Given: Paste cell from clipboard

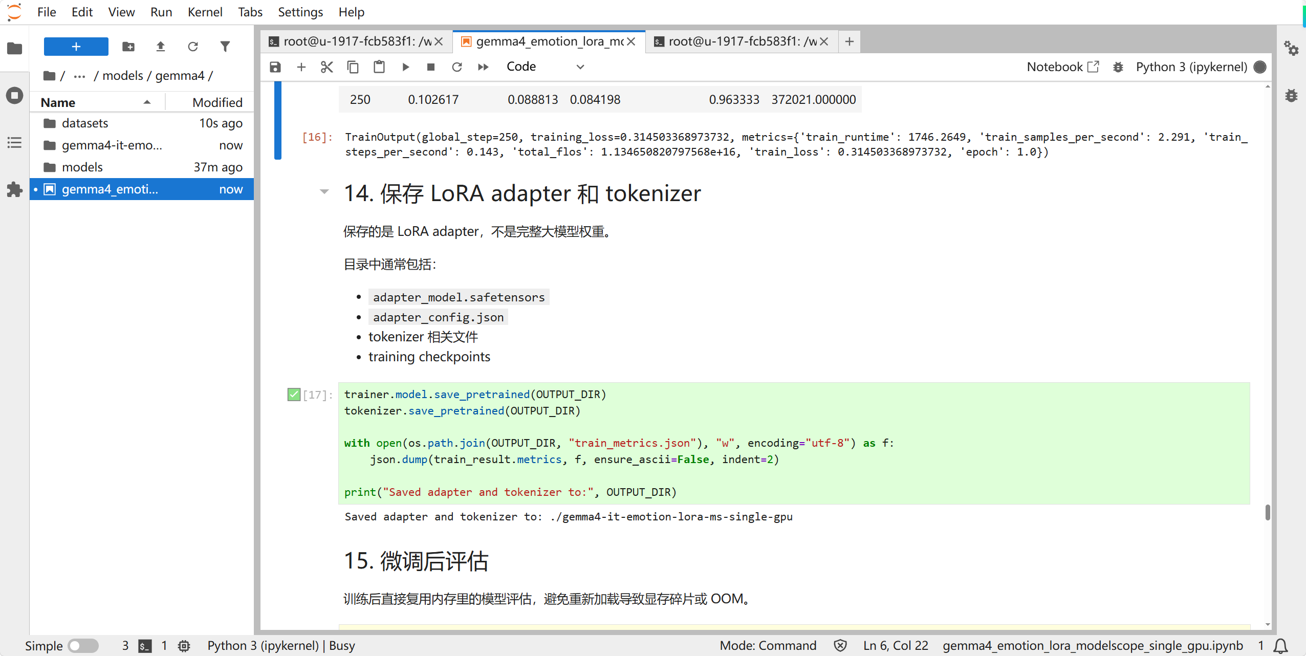Looking at the screenshot, I should (379, 67).
